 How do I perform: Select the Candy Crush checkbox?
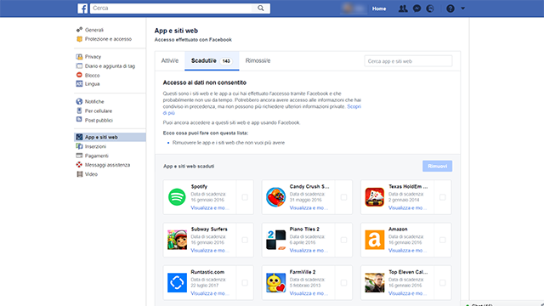click(x=343, y=197)
